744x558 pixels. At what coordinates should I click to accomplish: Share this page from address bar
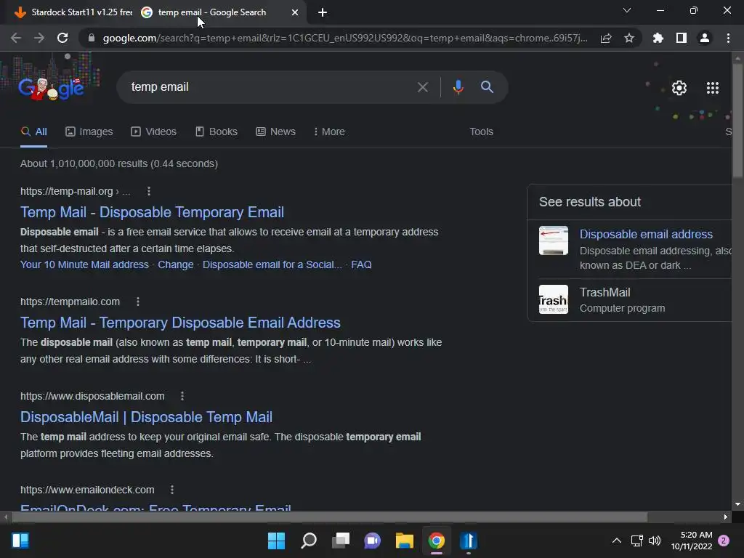[x=606, y=38]
